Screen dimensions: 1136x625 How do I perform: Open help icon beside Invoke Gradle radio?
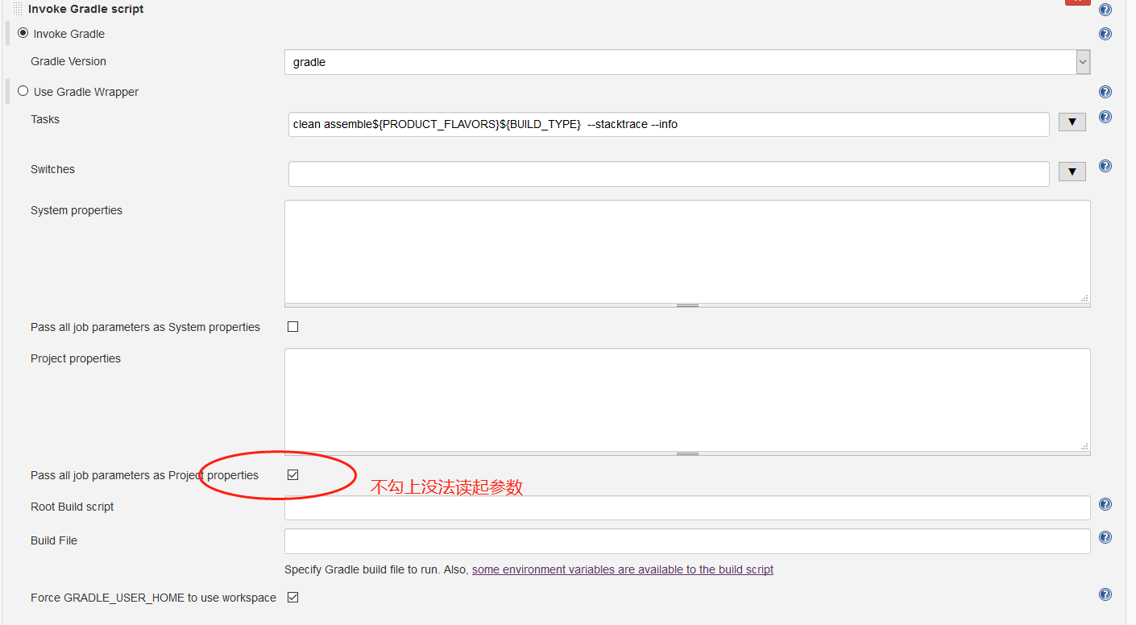pyautogui.click(x=1105, y=34)
